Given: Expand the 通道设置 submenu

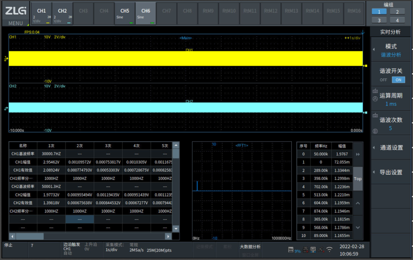Looking at the screenshot, I should [x=391, y=148].
